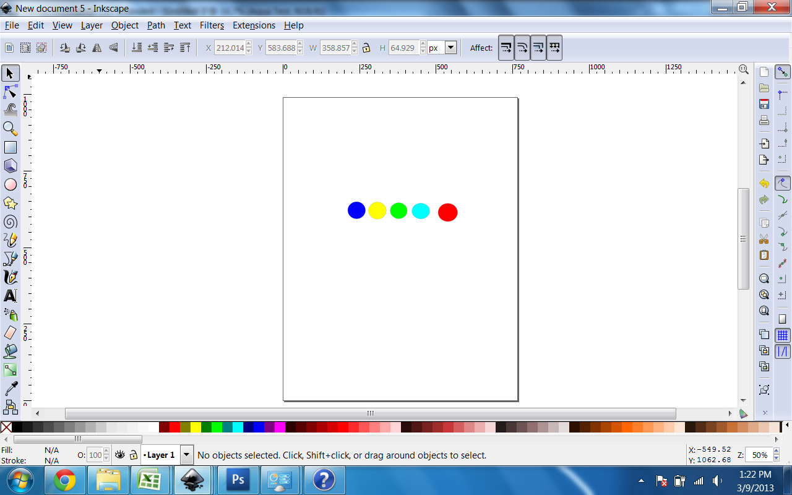The width and height of the screenshot is (792, 495).
Task: Toggle Layer 1 lock icon
Action: 134,455
